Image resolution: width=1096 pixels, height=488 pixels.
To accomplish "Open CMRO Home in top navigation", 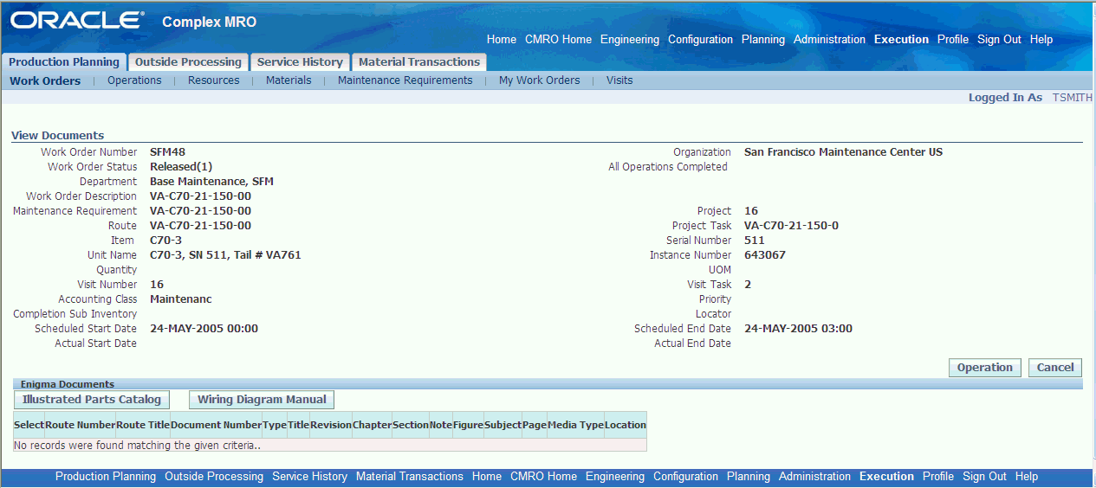I will point(559,40).
